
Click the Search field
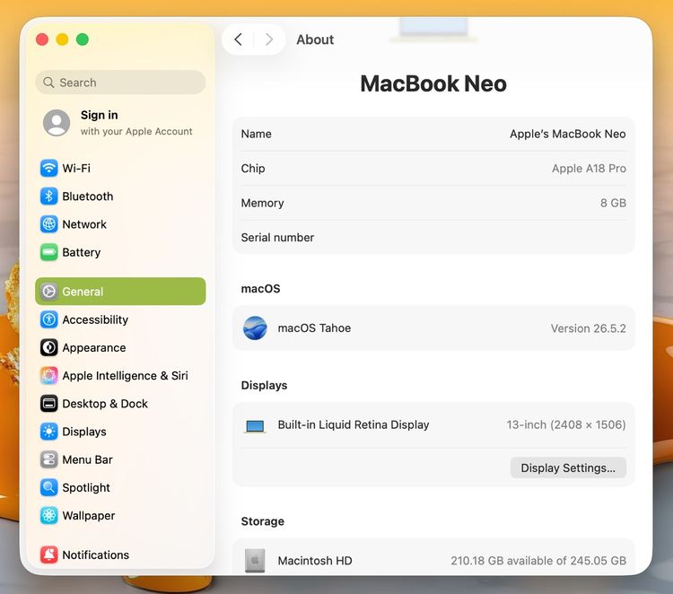tap(120, 83)
